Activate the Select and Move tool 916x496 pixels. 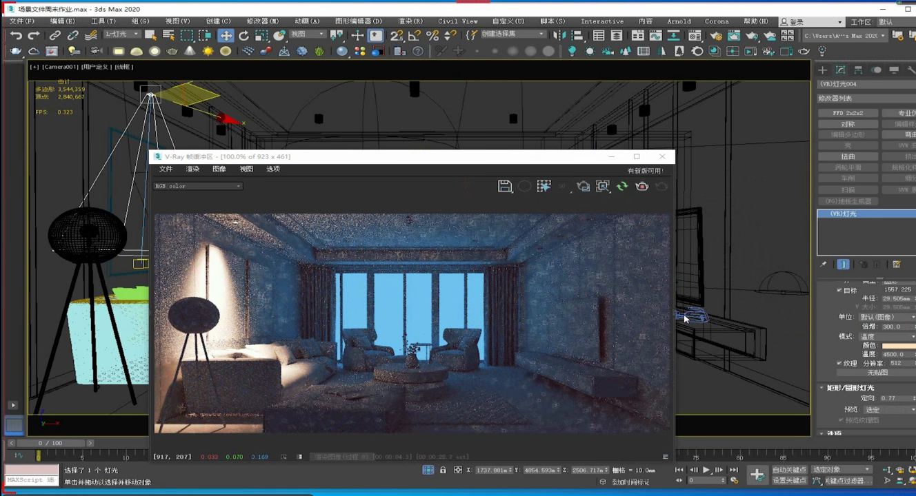pos(226,36)
